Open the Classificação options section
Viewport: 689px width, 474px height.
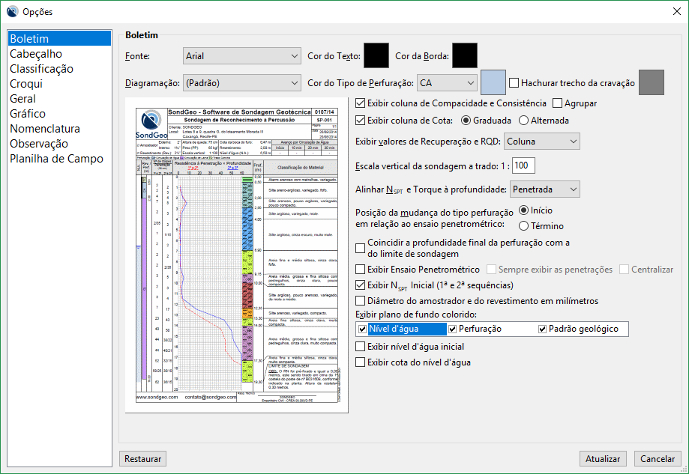[59, 68]
